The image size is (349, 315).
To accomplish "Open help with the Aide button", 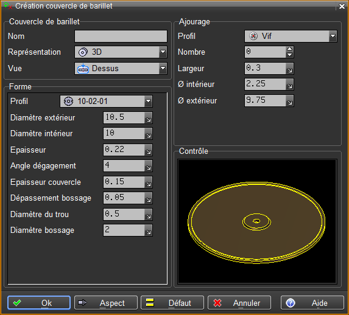I will click(x=312, y=303).
